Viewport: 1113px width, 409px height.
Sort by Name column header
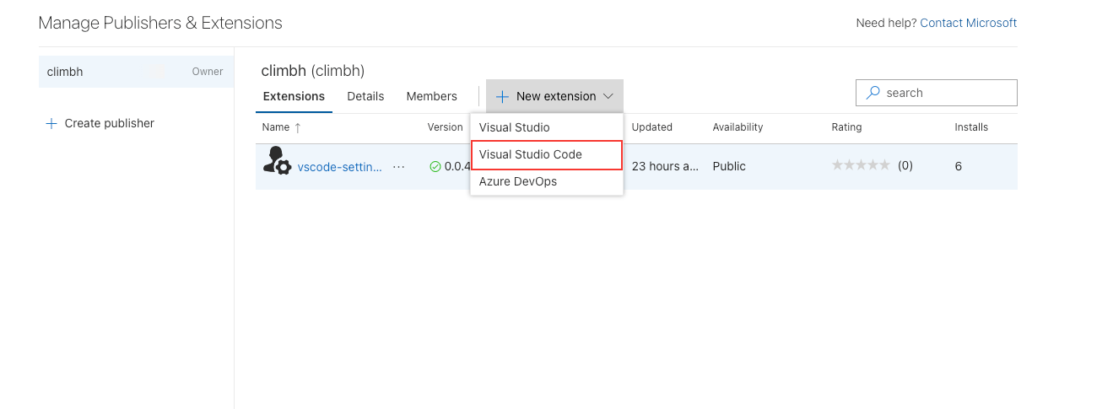click(x=276, y=127)
